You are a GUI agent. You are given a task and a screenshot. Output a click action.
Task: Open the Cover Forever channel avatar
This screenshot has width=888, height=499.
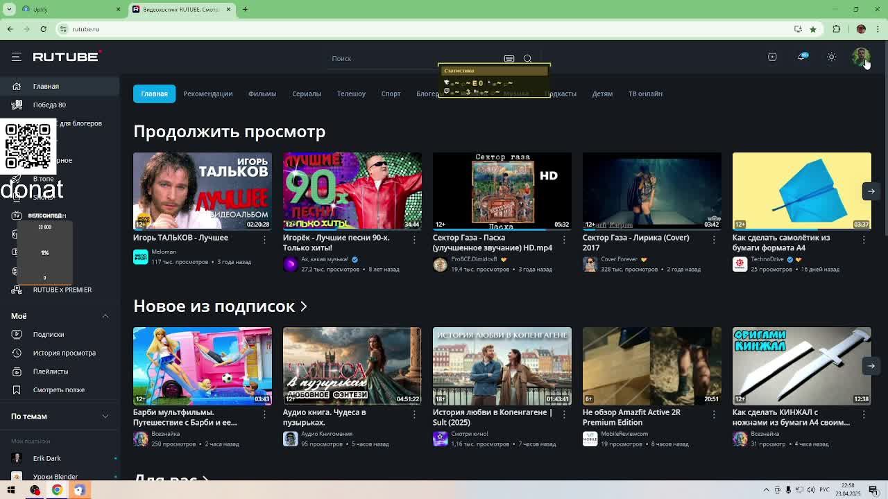coord(590,264)
